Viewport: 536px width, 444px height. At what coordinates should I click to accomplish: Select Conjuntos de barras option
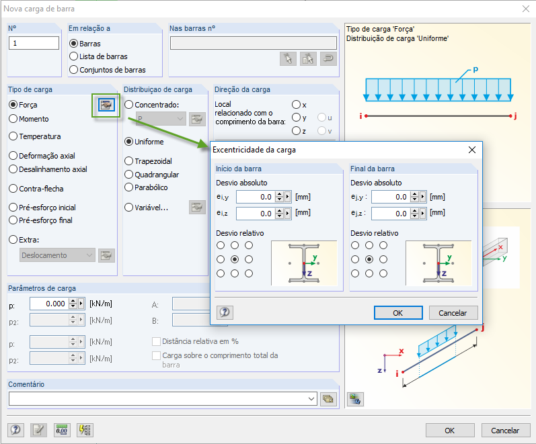pyautogui.click(x=108, y=70)
